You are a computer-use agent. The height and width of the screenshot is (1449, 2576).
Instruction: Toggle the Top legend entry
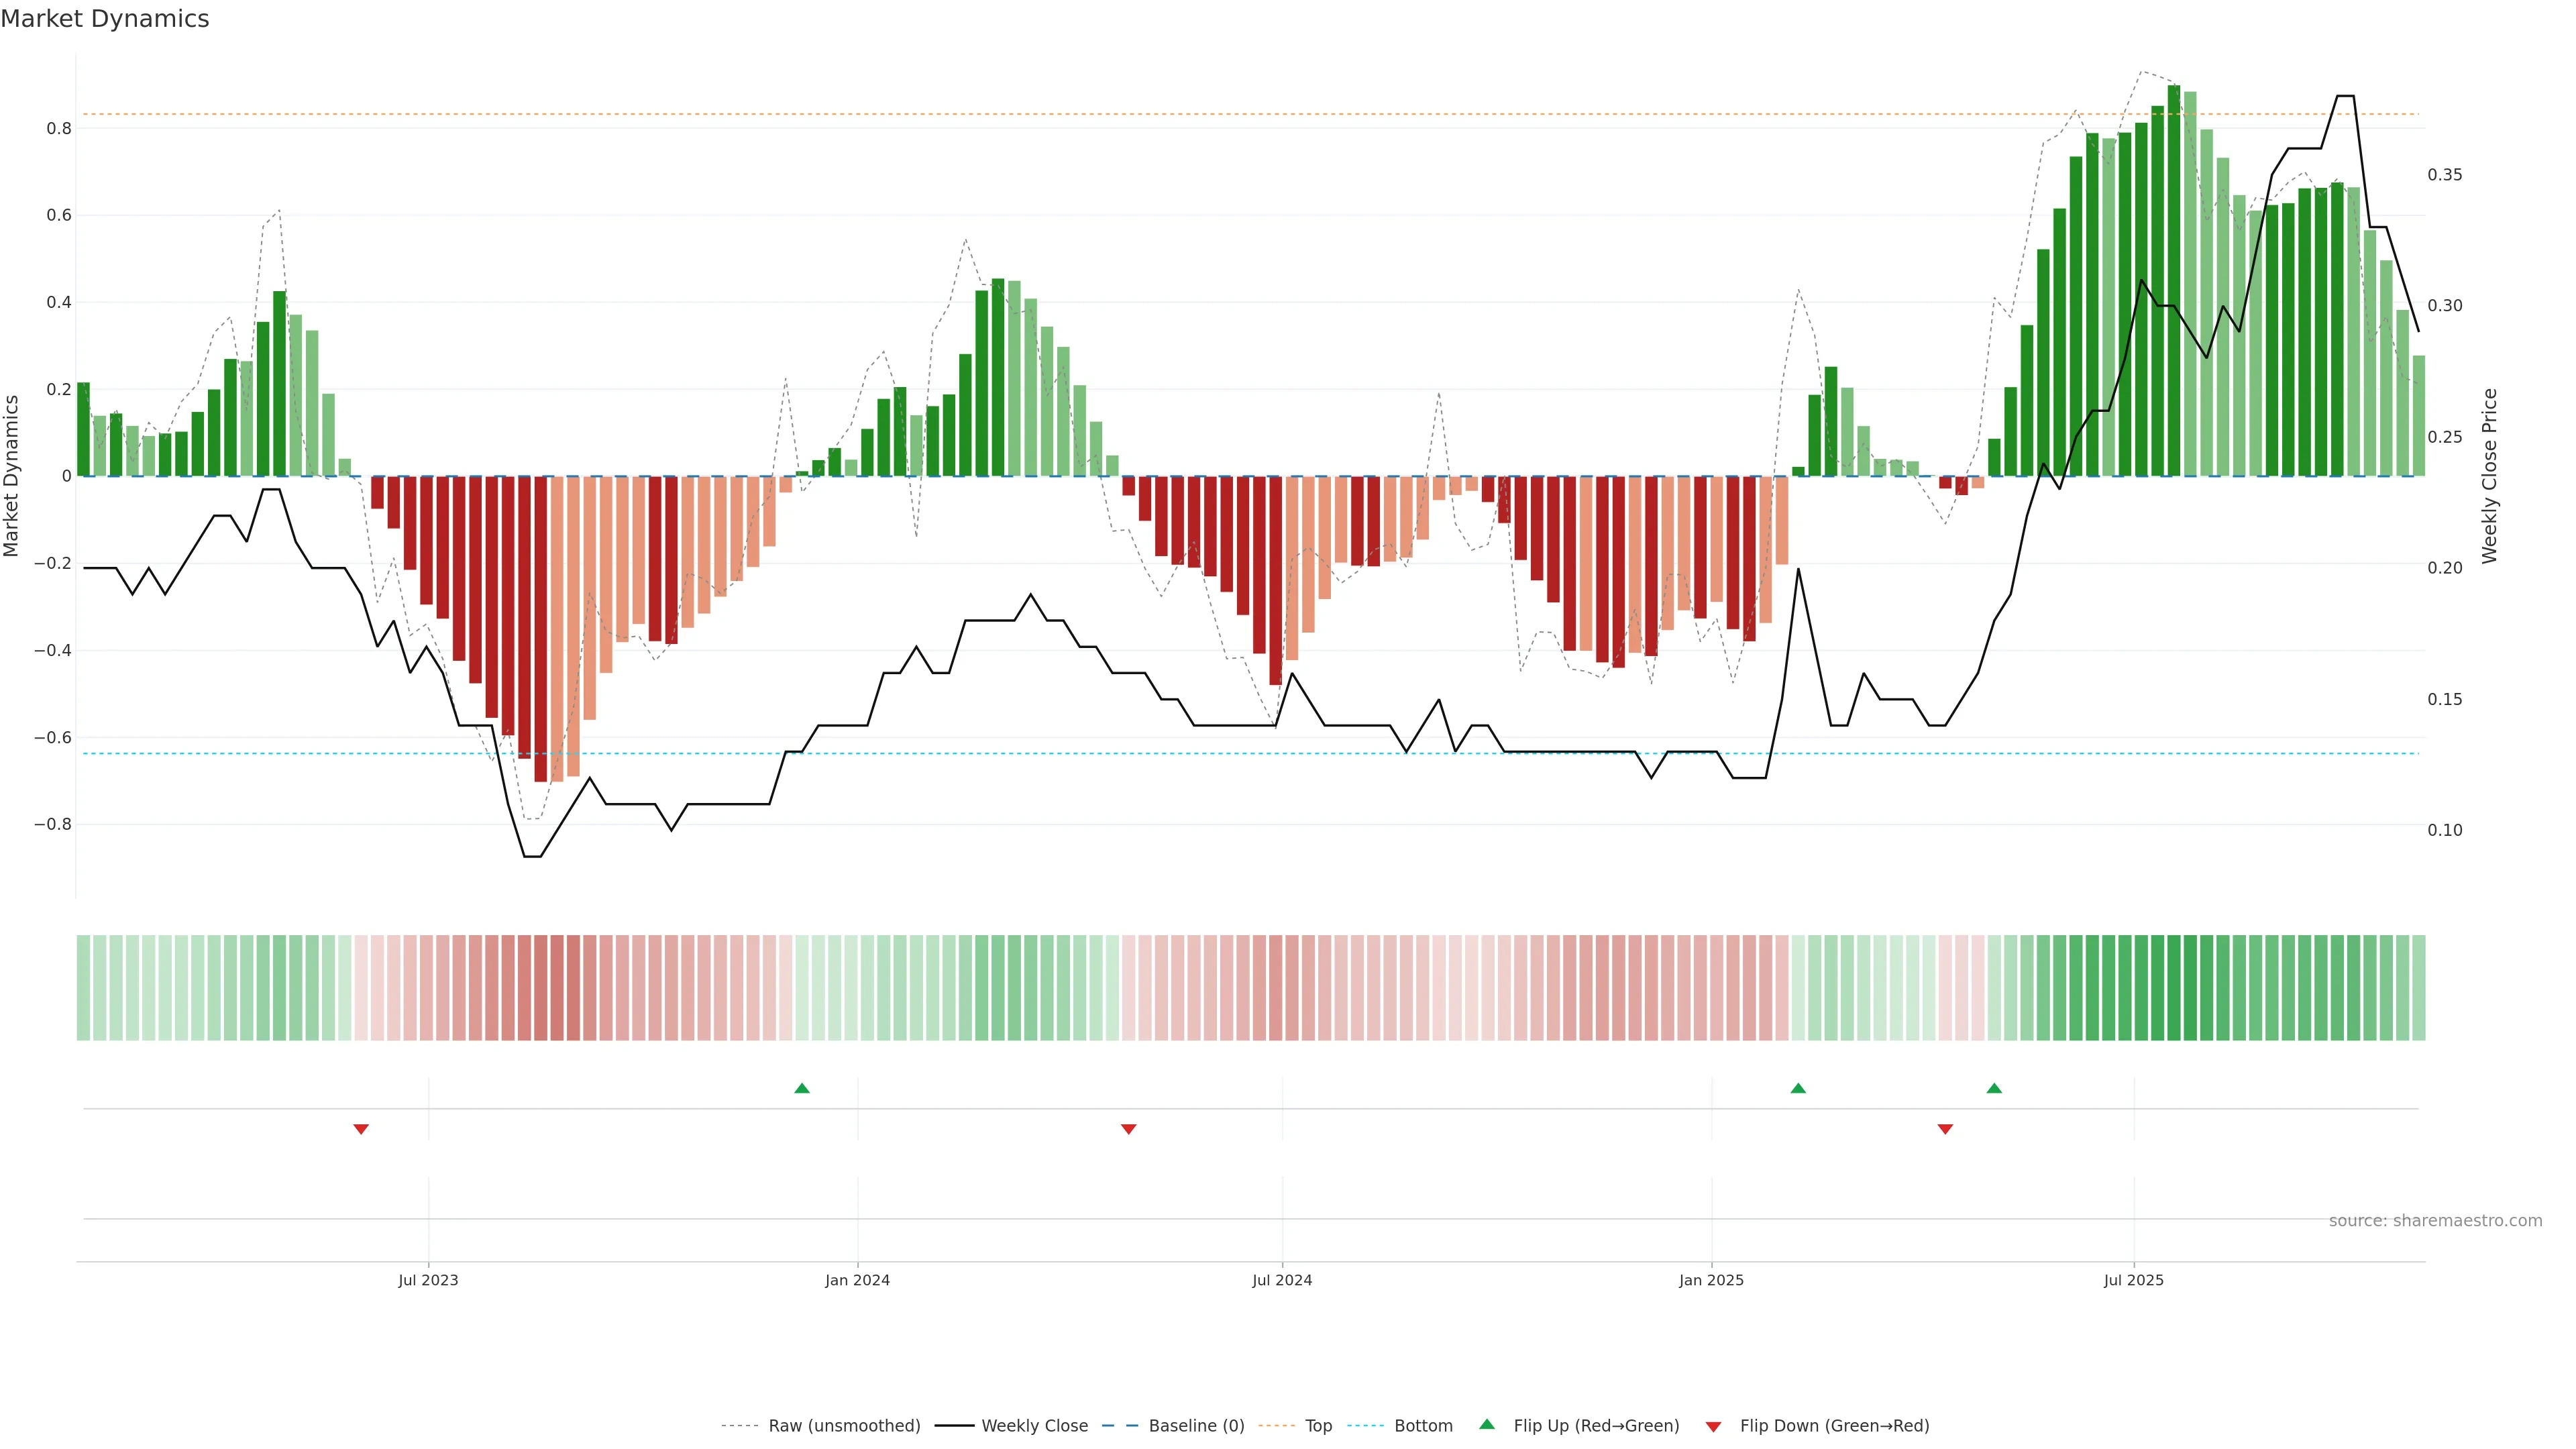point(1318,1426)
